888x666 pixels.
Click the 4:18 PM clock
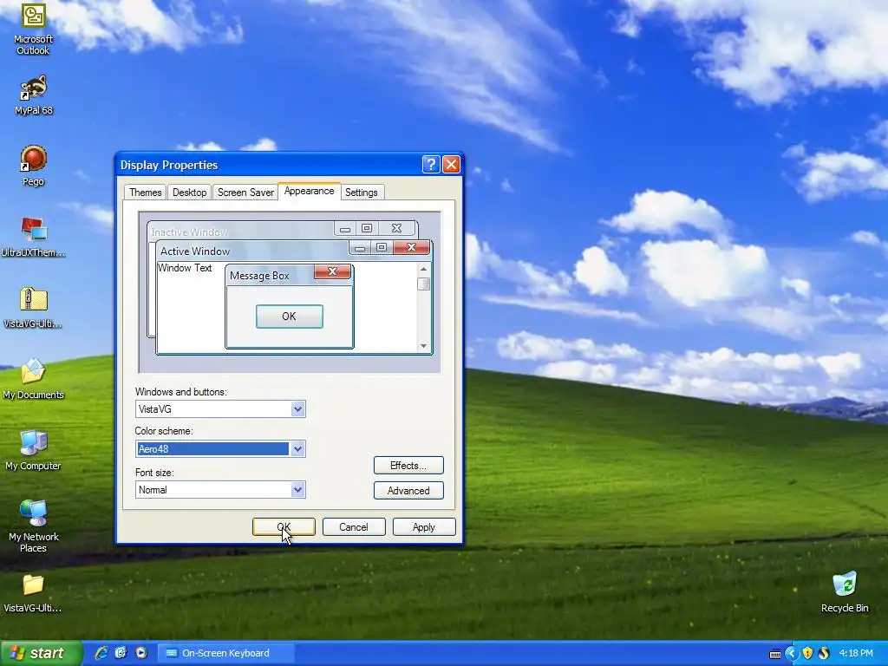pos(856,654)
